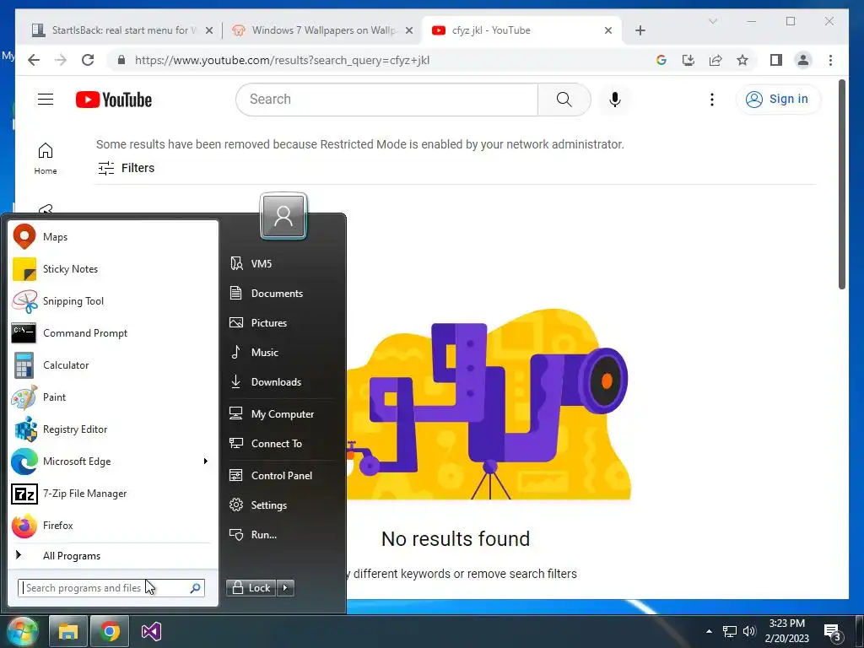The image size is (864, 648).
Task: Launch Sticky Notes from Start menu
Action: pyautogui.click(x=112, y=269)
